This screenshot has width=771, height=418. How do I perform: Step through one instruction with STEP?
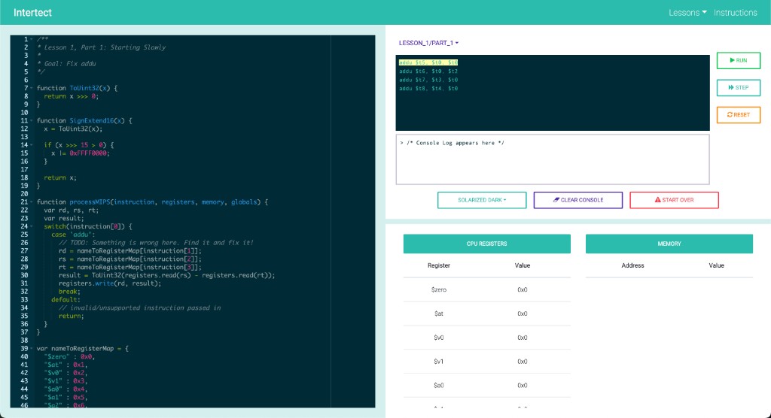[x=738, y=87]
